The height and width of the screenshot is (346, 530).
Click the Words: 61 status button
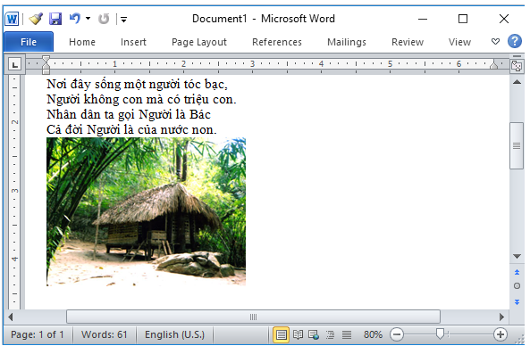104,334
